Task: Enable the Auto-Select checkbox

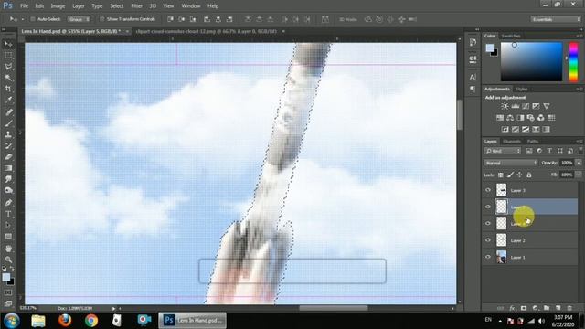Action: pyautogui.click(x=33, y=19)
